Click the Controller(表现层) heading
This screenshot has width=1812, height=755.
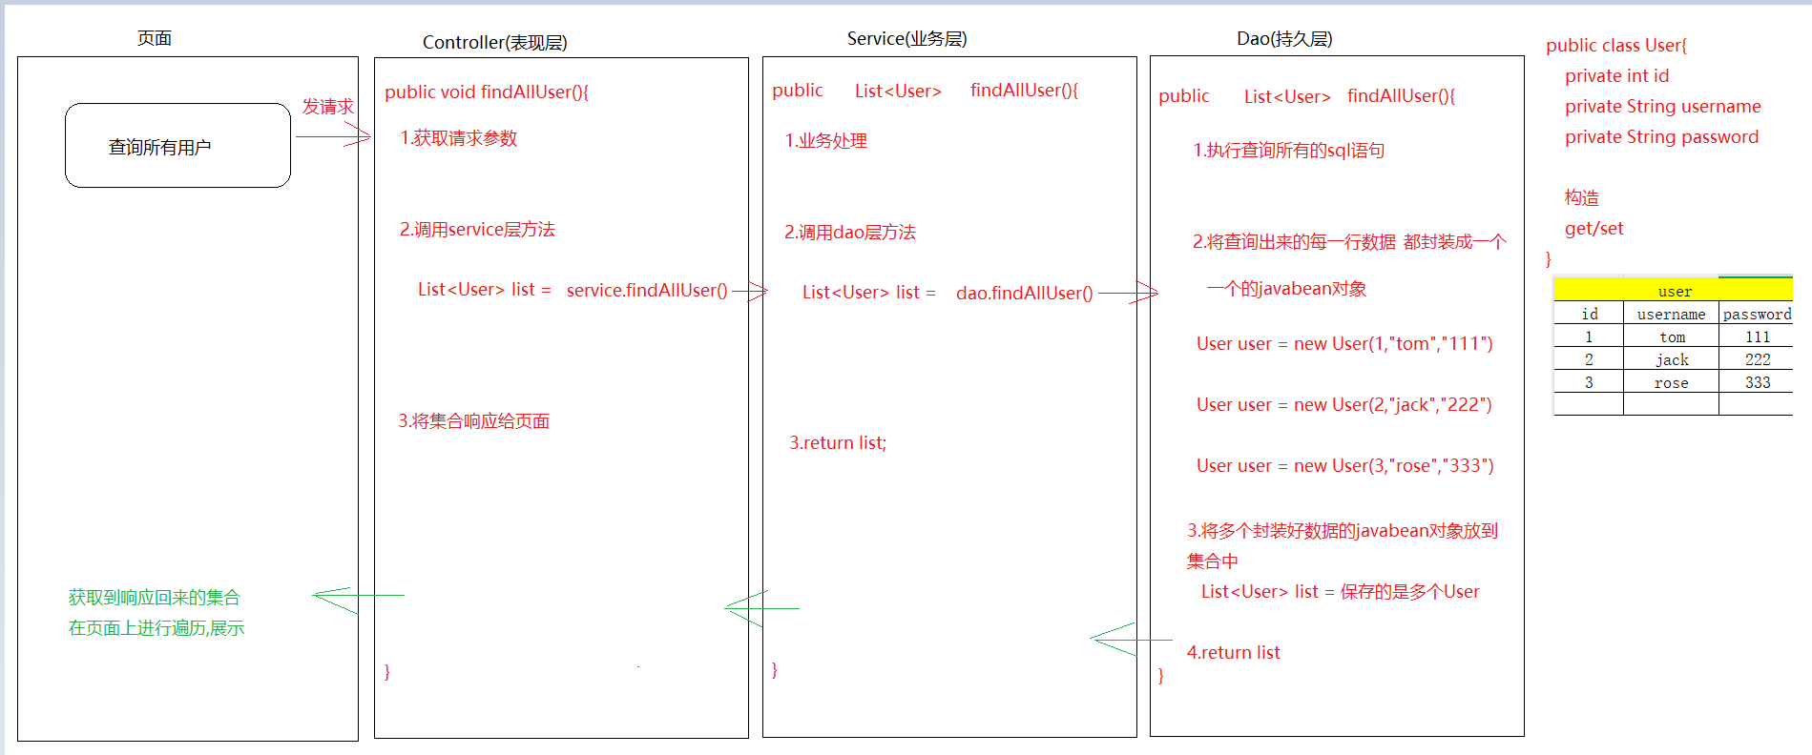coord(494,42)
